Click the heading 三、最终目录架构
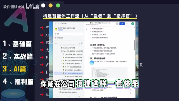179x101 pixels. 98,58
